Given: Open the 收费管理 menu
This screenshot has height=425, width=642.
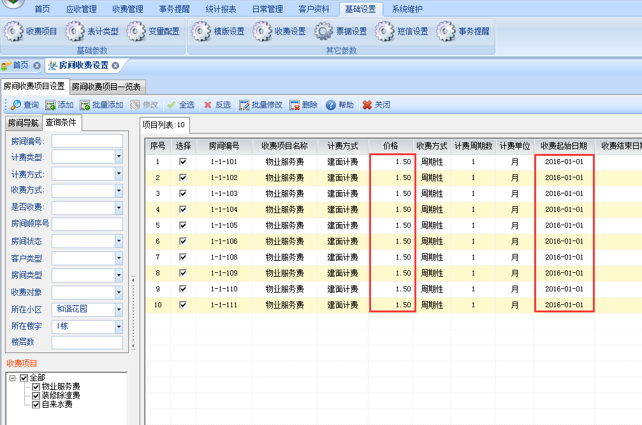Looking at the screenshot, I should (x=128, y=9).
